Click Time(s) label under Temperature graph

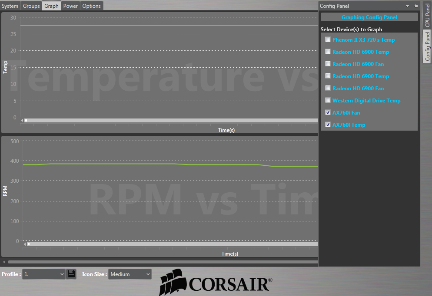coord(226,130)
